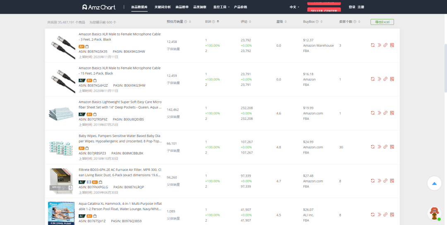447x225 pixels.
Task: Click the SELLER CENTER button
Action: pos(324,10)
